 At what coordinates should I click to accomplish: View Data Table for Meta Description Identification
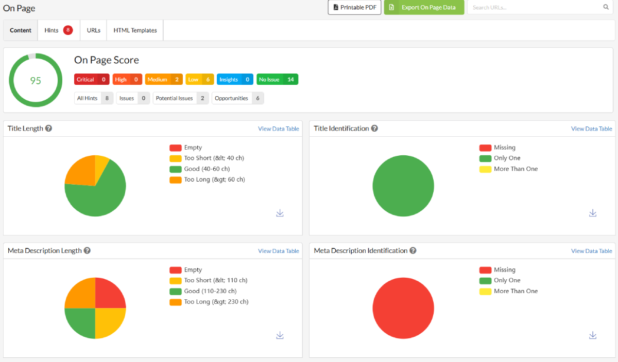pyautogui.click(x=591, y=250)
